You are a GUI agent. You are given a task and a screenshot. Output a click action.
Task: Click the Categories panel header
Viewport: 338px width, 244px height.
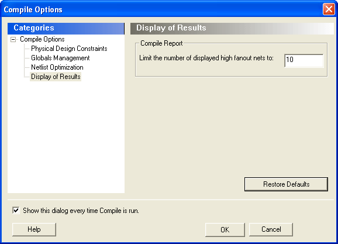pyautogui.click(x=66, y=28)
